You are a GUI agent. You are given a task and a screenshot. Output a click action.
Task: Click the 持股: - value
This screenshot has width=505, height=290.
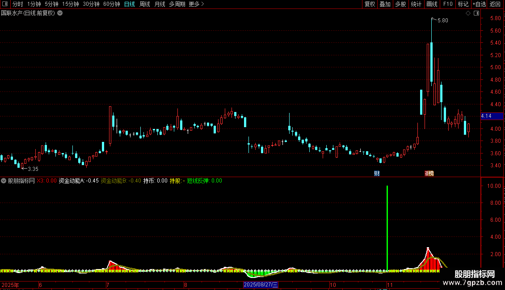tap(177, 181)
